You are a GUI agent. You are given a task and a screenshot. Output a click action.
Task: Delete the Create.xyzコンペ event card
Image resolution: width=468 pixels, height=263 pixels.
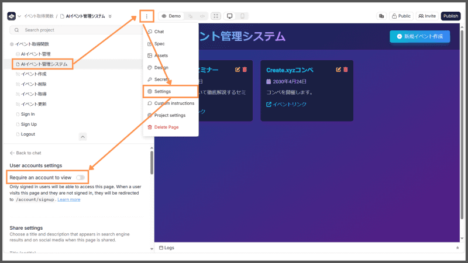pyautogui.click(x=346, y=70)
